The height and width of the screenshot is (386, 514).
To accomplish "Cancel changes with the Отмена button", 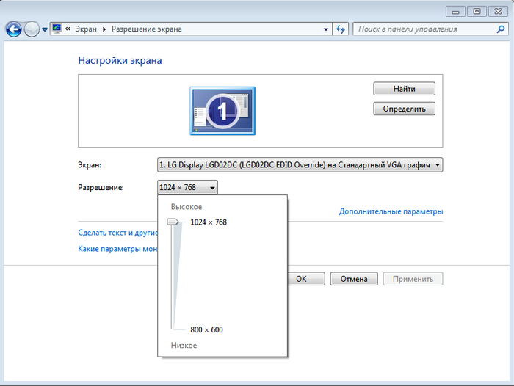I will coord(354,279).
